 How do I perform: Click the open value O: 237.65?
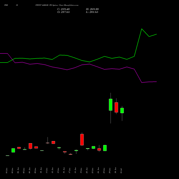coord(63,12)
